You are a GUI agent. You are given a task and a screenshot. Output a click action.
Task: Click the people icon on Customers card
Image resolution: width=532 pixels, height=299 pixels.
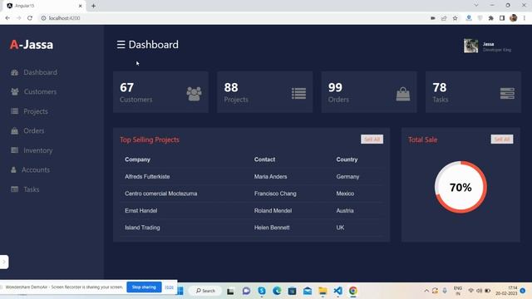click(x=194, y=94)
